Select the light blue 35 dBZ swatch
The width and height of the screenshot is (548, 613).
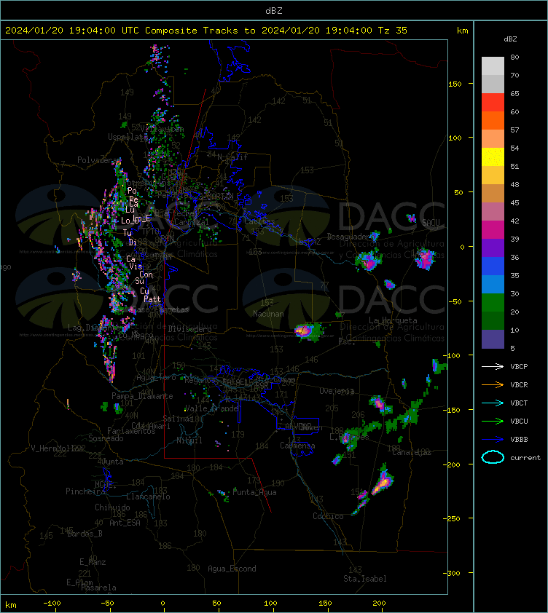[493, 284]
